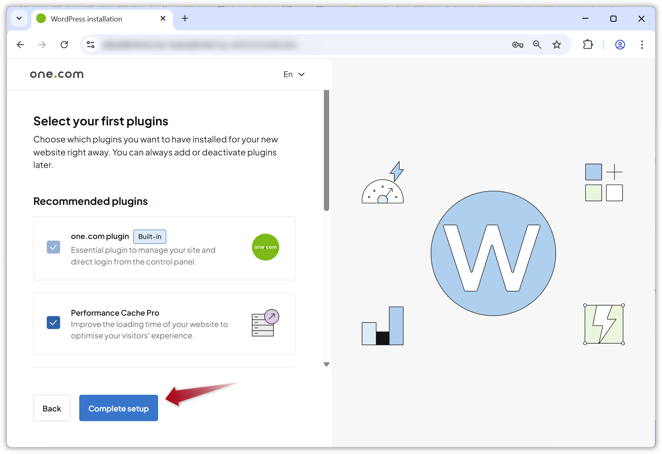Click the one.com logo
Viewport: 662px width, 454px height.
coord(56,74)
